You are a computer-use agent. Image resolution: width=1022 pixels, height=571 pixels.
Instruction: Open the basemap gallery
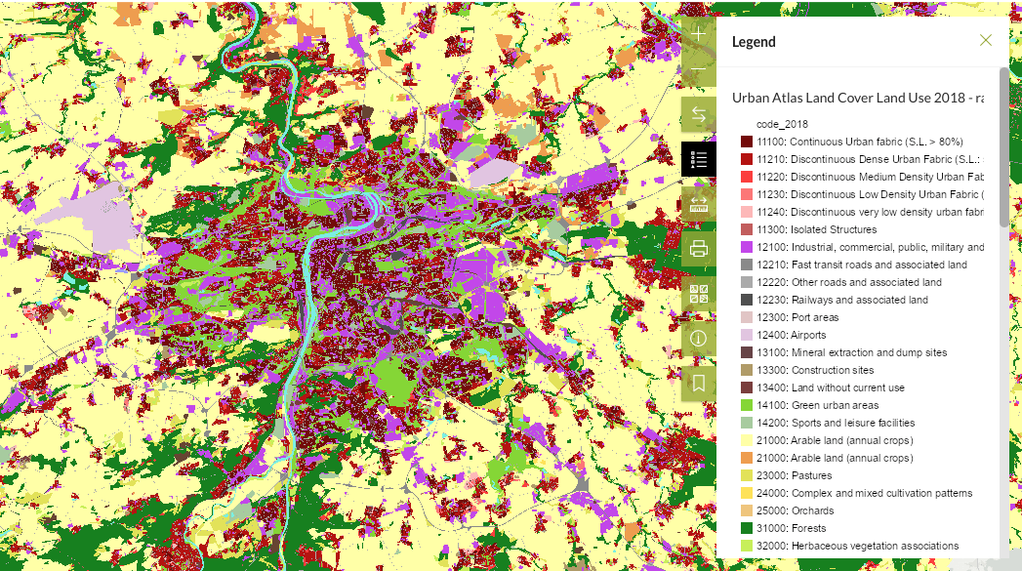tap(698, 293)
